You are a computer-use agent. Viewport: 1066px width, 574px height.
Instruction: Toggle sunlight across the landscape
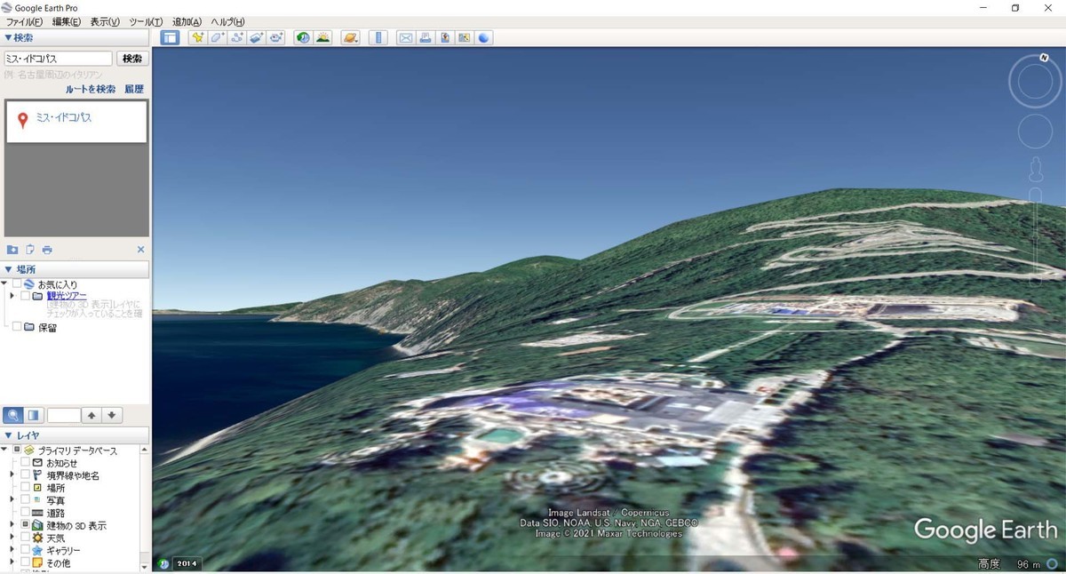tap(322, 37)
